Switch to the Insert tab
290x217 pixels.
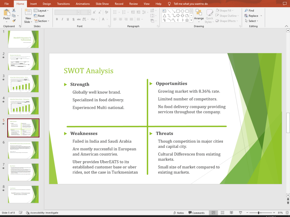[33, 4]
